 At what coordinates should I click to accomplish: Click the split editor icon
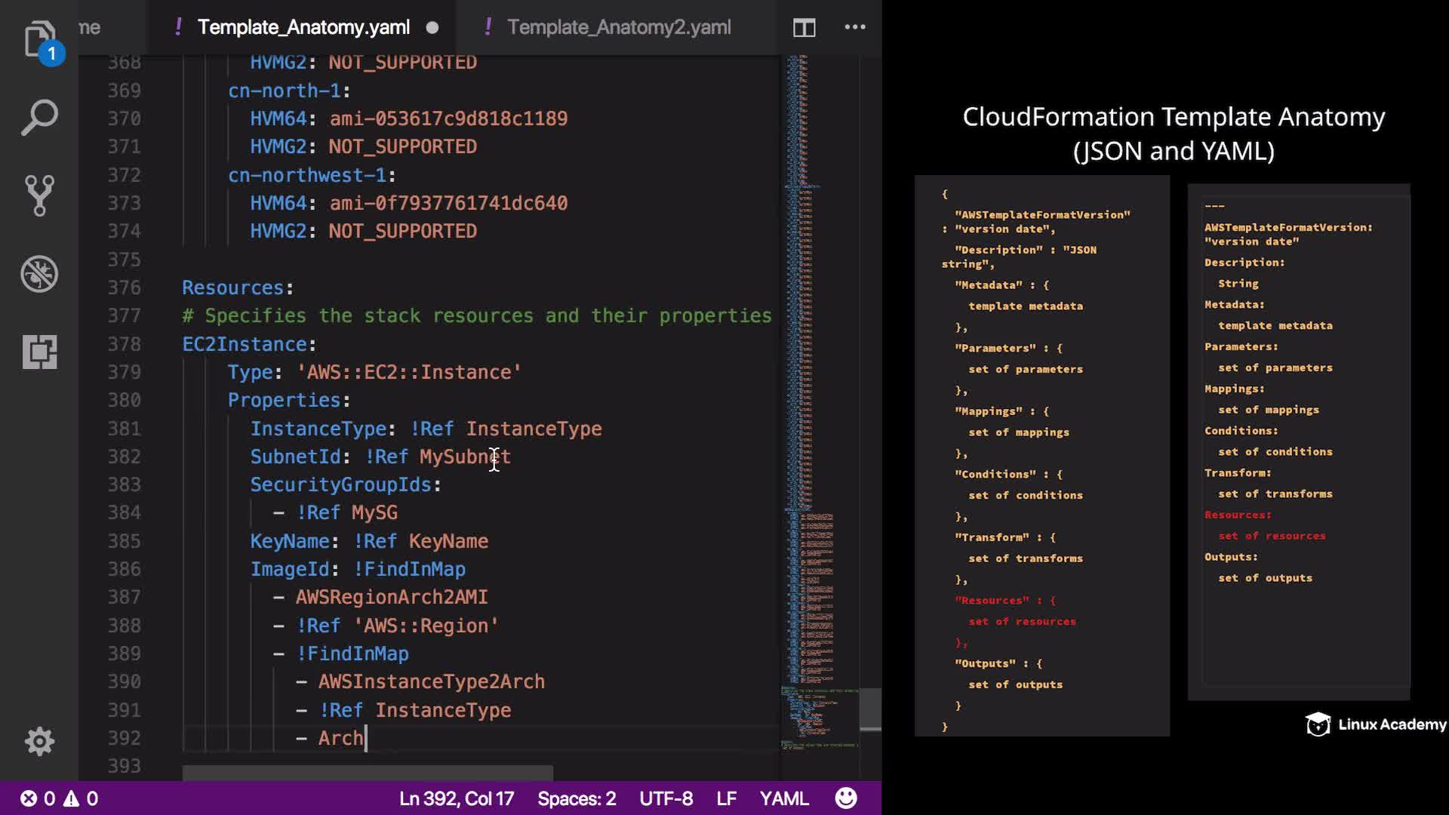[x=804, y=28]
